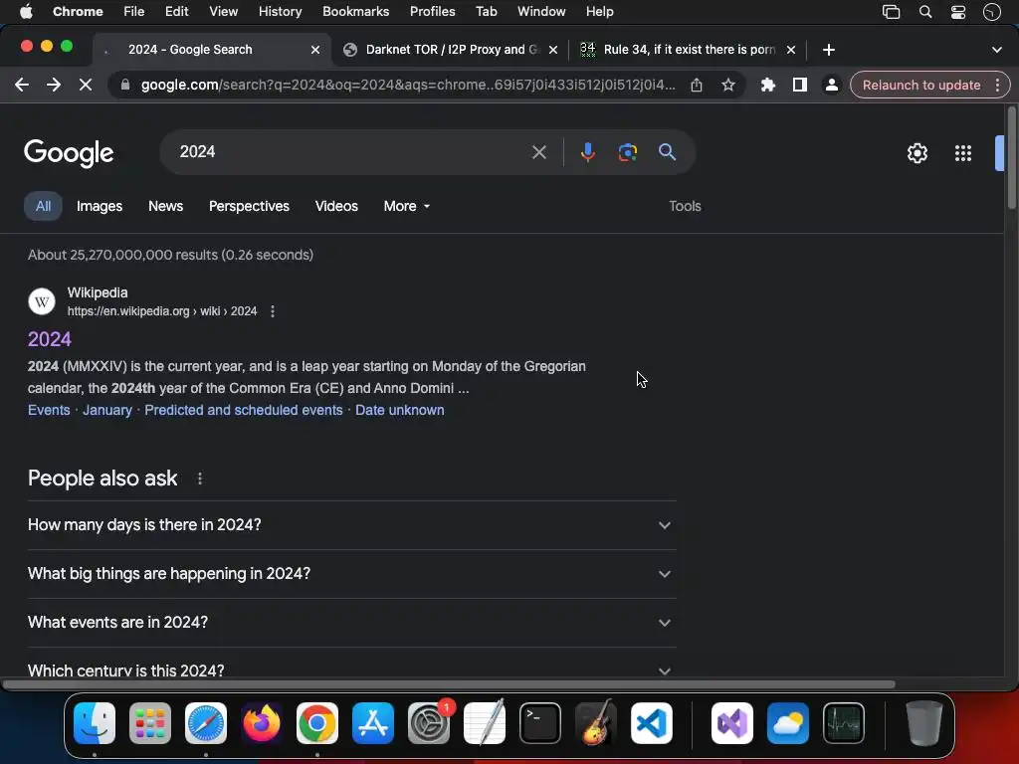Go to Google homepage via logo
This screenshot has height=764, width=1019.
69,153
